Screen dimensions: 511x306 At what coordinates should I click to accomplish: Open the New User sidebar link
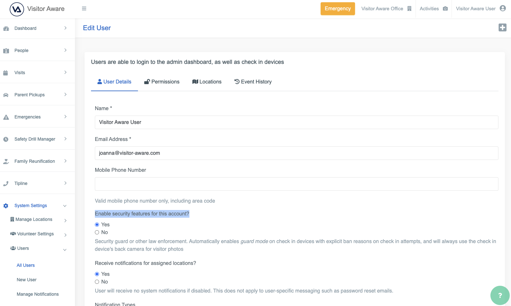click(27, 280)
